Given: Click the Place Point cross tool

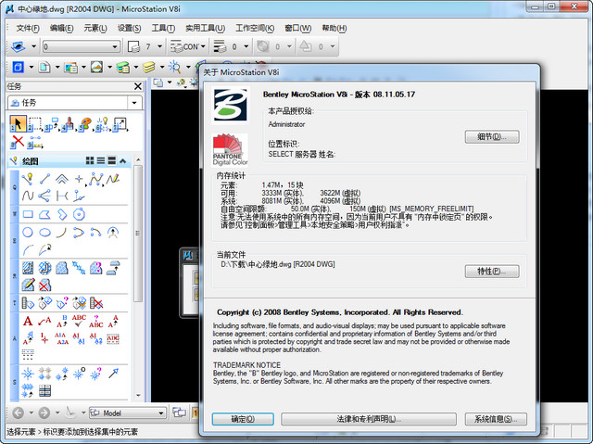Looking at the screenshot, I should pos(79,178).
